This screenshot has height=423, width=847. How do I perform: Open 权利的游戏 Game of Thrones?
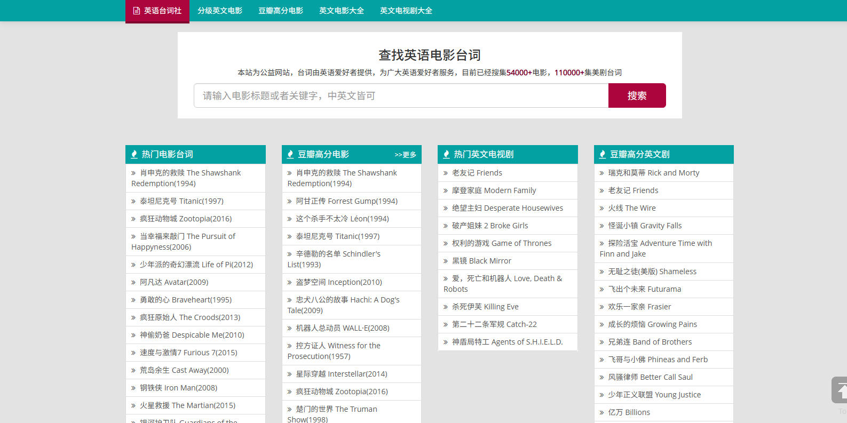502,243
